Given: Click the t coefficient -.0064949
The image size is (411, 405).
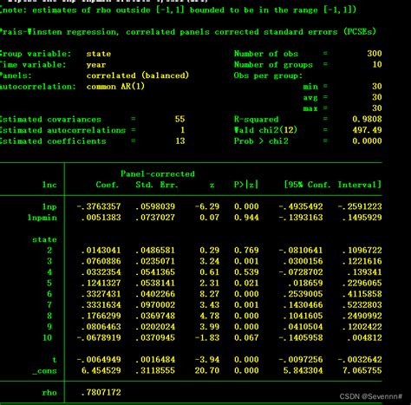Looking at the screenshot, I should click(x=99, y=359).
